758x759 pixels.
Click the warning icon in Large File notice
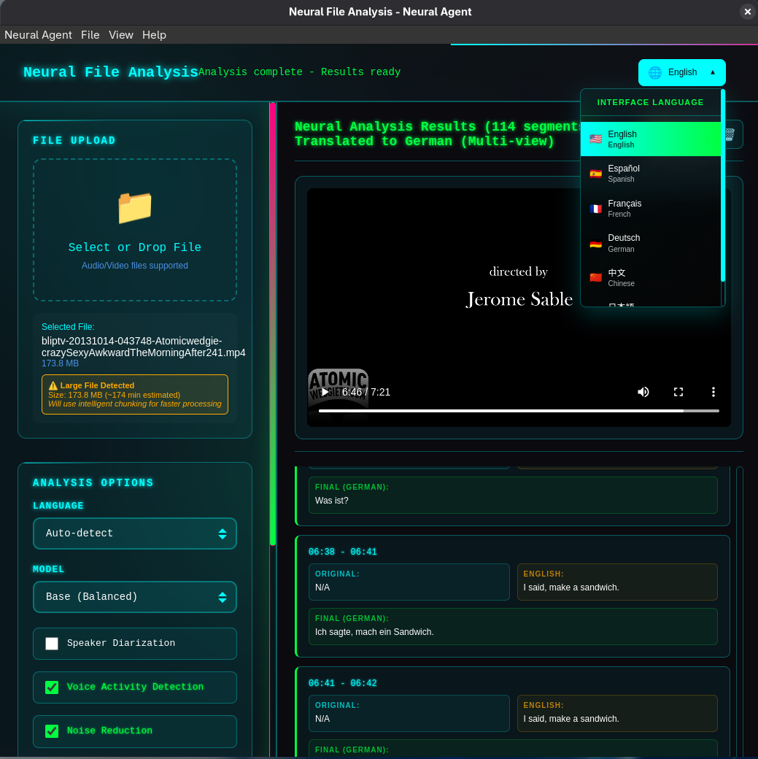(x=53, y=385)
